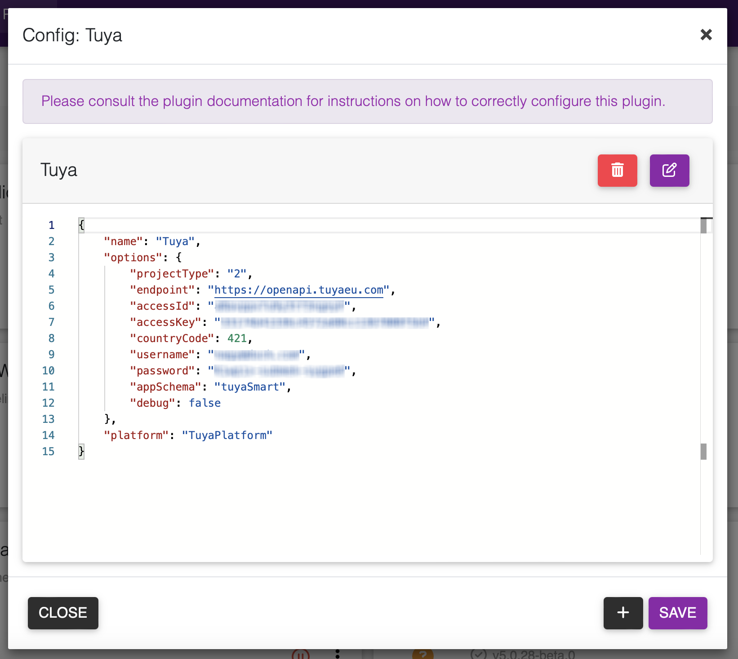
Task: Click the version checkmark beside v5.0.28-beta.0
Action: coord(479,654)
